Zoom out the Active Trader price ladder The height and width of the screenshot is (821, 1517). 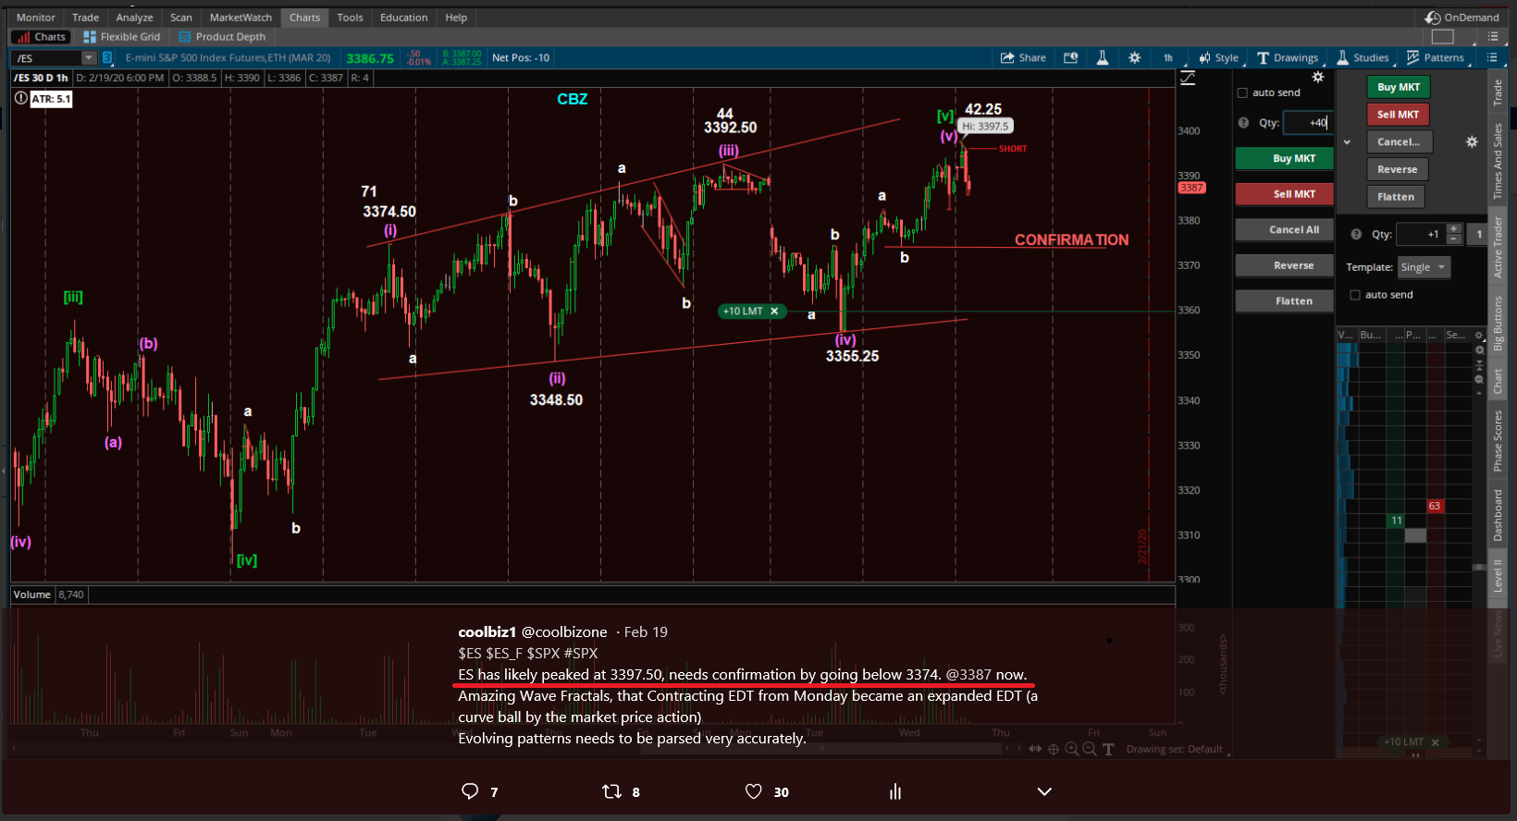1479,380
